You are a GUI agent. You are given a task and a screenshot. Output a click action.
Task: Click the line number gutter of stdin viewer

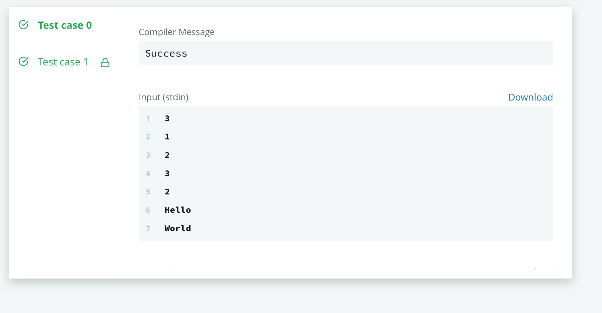148,173
